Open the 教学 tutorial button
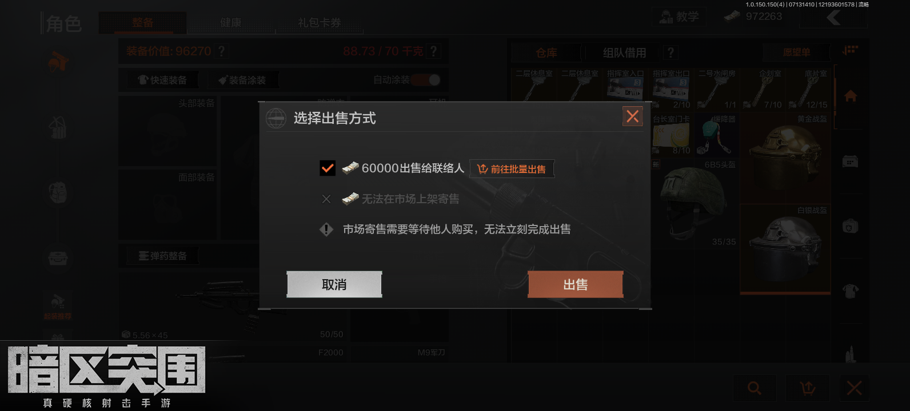This screenshot has width=910, height=411. click(x=680, y=17)
